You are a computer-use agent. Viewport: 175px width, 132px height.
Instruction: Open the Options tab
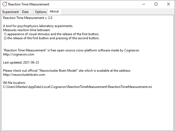(x=40, y=12)
